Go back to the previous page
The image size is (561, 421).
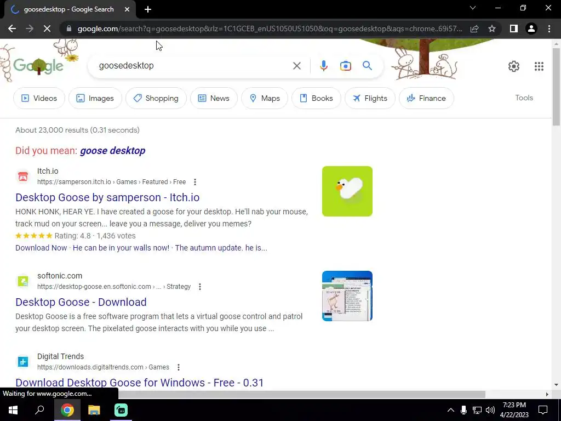[12, 29]
